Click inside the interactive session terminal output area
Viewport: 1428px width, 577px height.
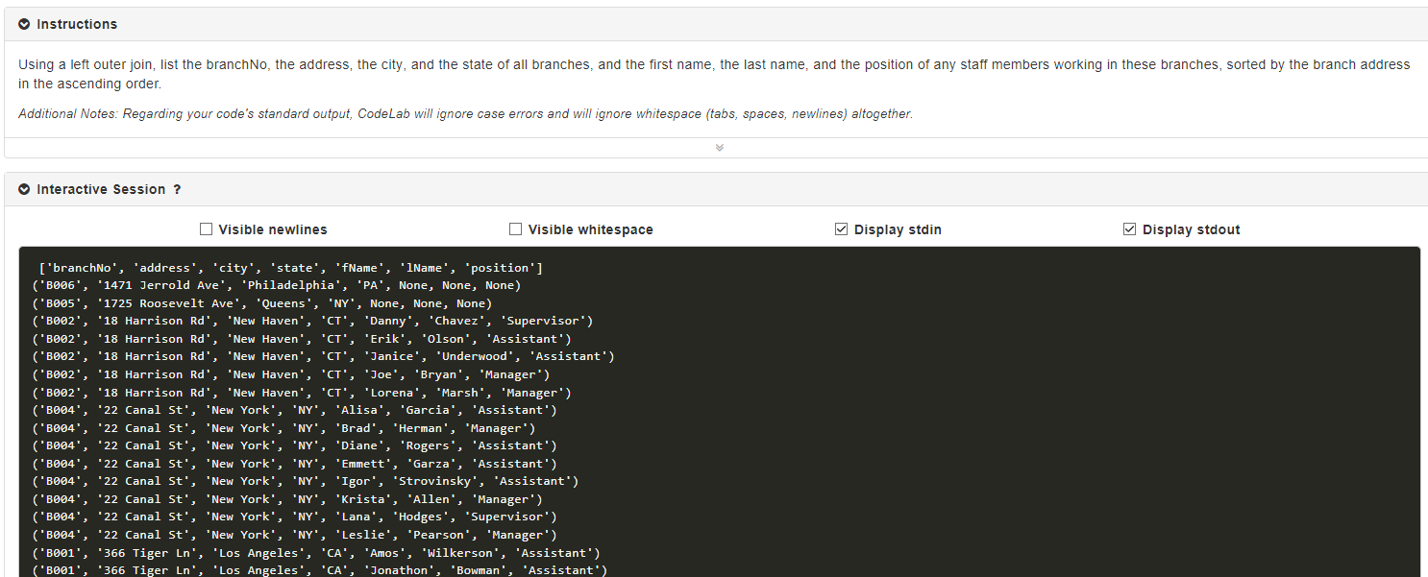point(721,413)
